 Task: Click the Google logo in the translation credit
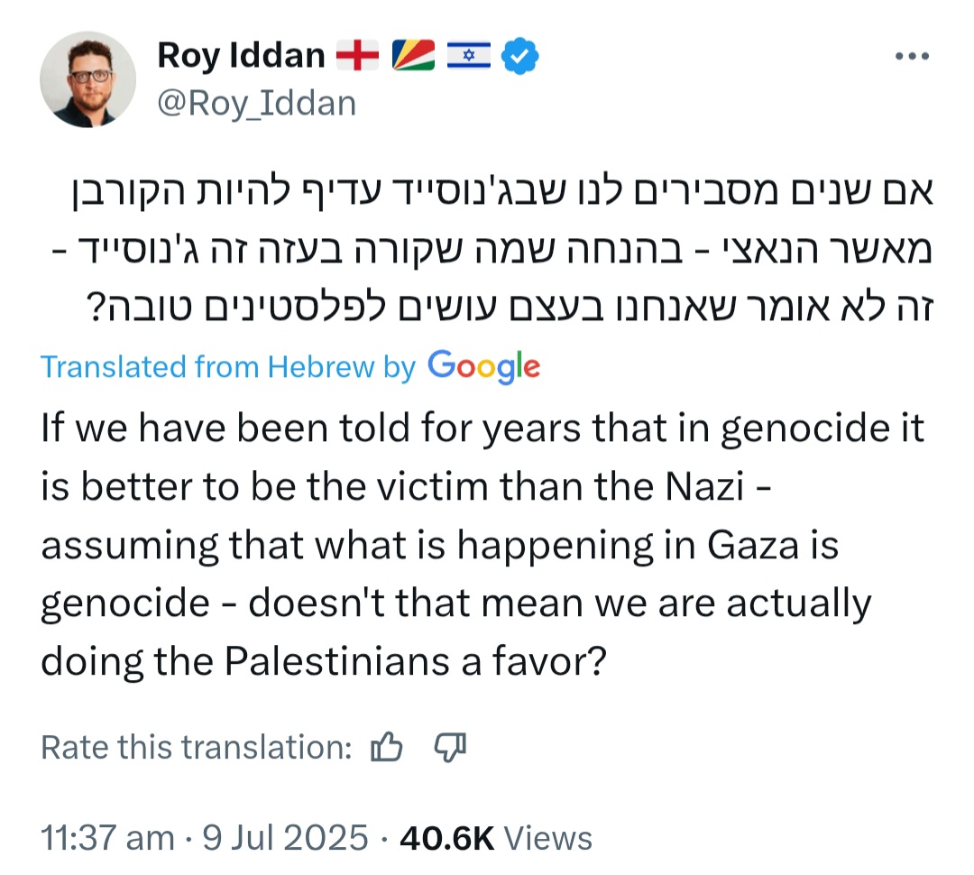pyautogui.click(x=484, y=366)
